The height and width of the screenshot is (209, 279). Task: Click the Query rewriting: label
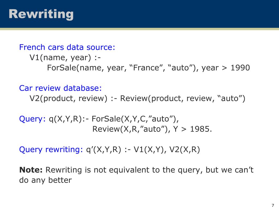click(x=51, y=150)
